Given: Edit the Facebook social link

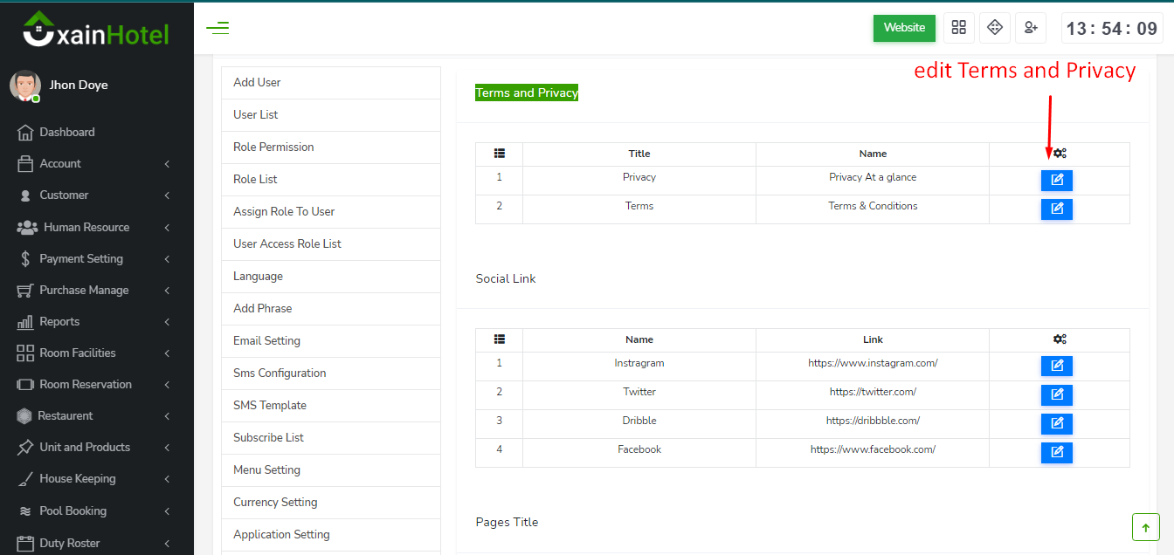Looking at the screenshot, I should point(1056,453).
